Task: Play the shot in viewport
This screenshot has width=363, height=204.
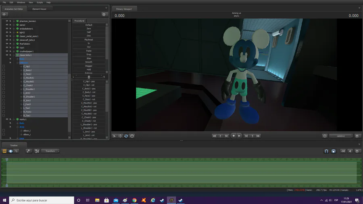Action: point(239,136)
